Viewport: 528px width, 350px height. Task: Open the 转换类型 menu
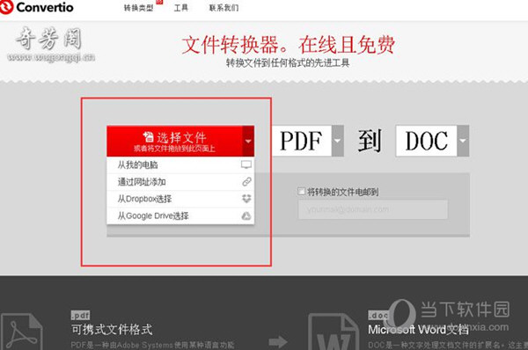coord(138,7)
